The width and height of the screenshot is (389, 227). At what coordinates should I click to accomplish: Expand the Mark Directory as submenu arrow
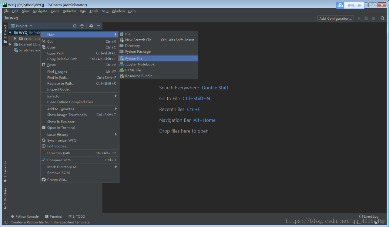(116, 167)
